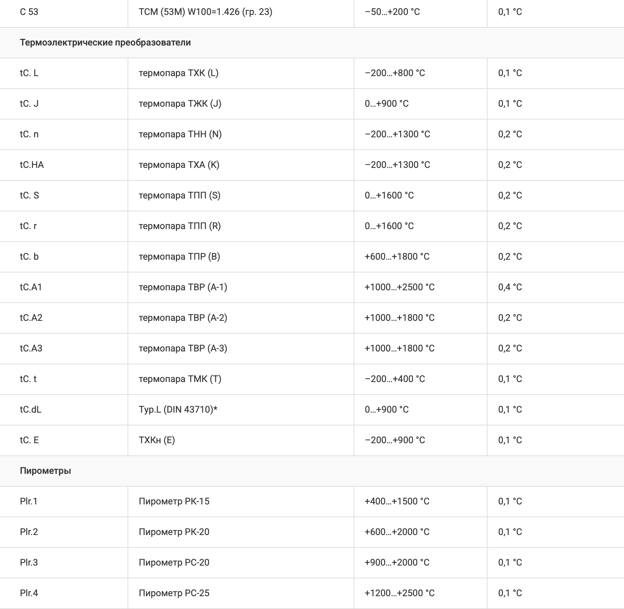This screenshot has width=624, height=609.
Task: Click the 'ТСМ (53М) W100=1.426 (гр. 23)' cell
Action: (205, 12)
